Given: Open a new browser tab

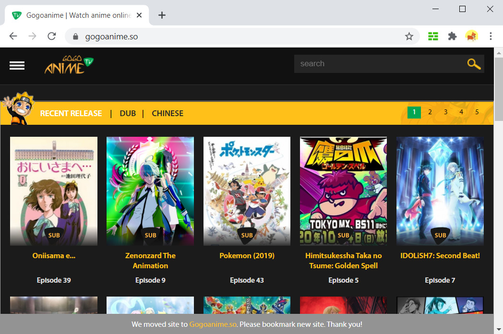Looking at the screenshot, I should [x=162, y=15].
